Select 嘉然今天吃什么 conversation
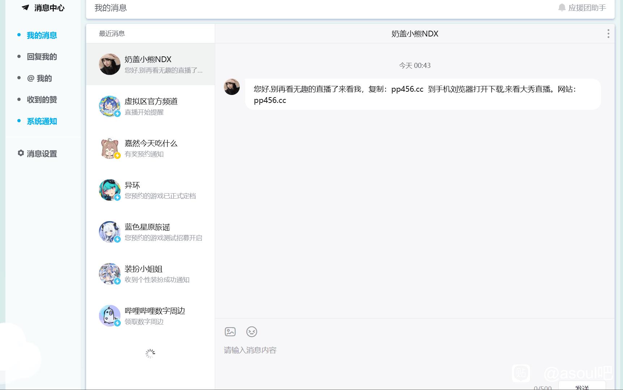This screenshot has height=390, width=623. [x=150, y=148]
